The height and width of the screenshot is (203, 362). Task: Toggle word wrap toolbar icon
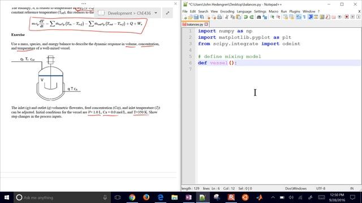tap(298, 17)
